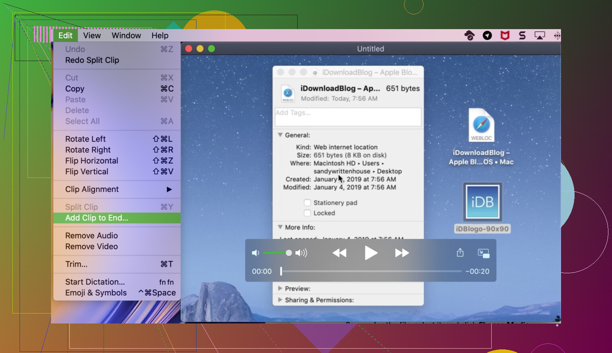This screenshot has width=612, height=353.
Task: Toggle picture-in-picture mode icon
Action: click(x=483, y=253)
